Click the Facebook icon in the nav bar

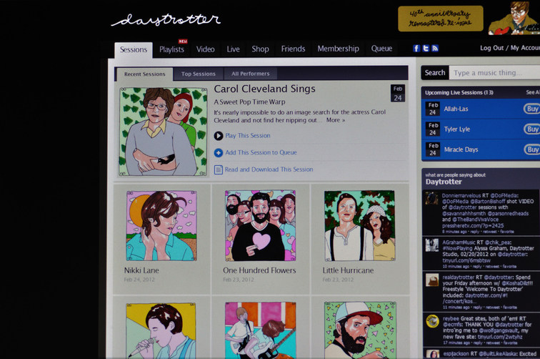[416, 49]
